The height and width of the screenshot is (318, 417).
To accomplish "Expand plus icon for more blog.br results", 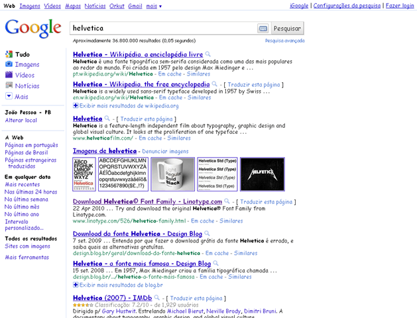I will click(76, 285).
